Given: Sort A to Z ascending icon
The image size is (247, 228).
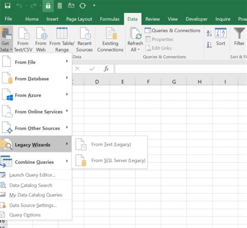Looking at the screenshot, I should pos(209,33).
